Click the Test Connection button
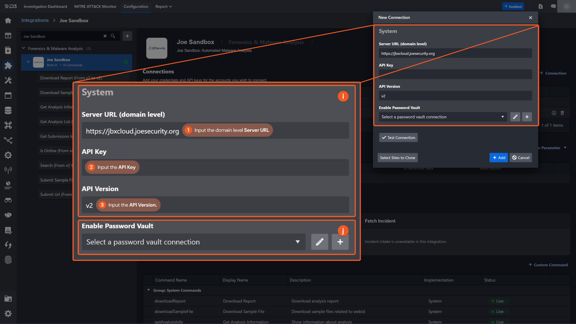Screen dimensions: 576x324 (x=398, y=138)
